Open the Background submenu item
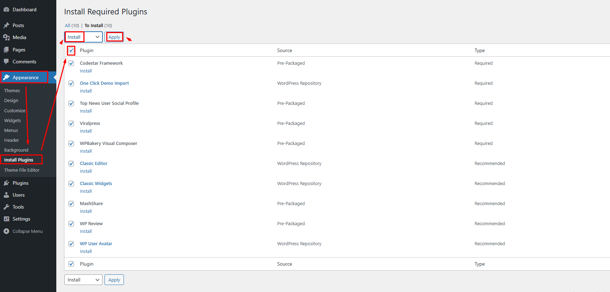The image size is (610, 292). tap(16, 150)
